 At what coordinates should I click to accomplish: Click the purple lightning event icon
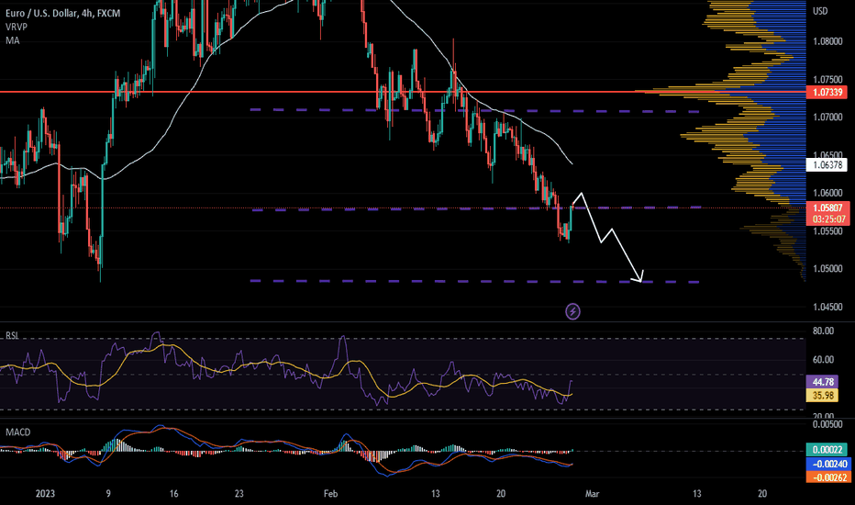572,312
